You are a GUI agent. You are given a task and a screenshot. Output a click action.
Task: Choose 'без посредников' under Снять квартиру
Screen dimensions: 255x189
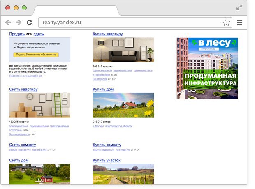[19, 134]
